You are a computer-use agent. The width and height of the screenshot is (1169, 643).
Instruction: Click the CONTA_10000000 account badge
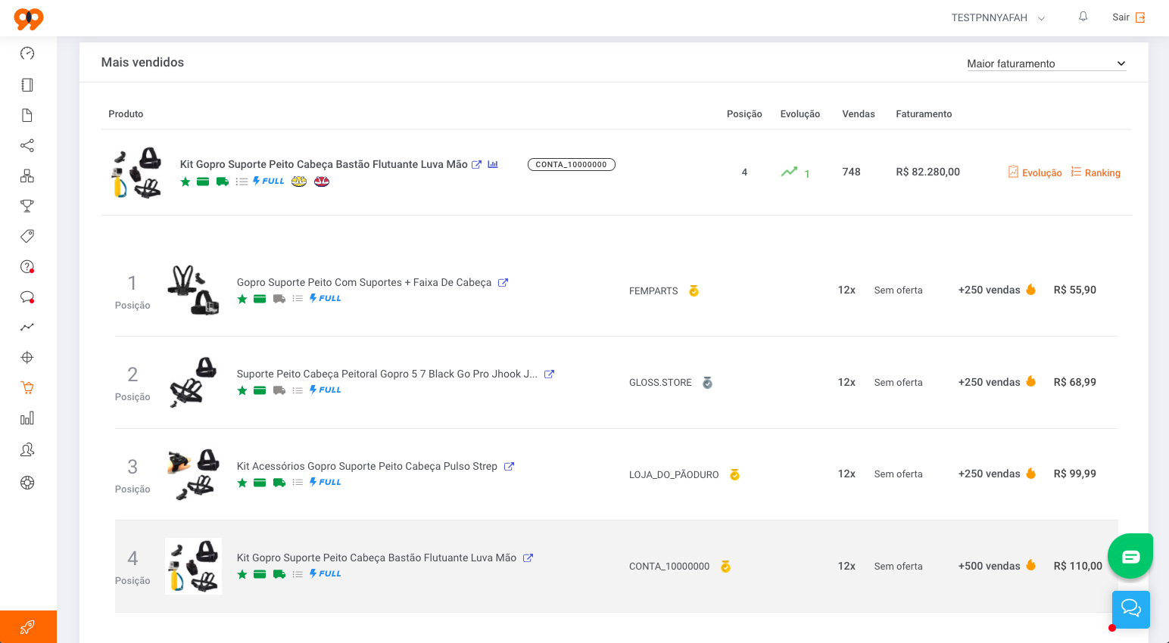coord(572,164)
